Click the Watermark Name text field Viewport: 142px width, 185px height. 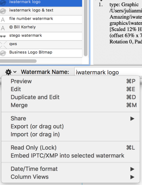coord(108,72)
